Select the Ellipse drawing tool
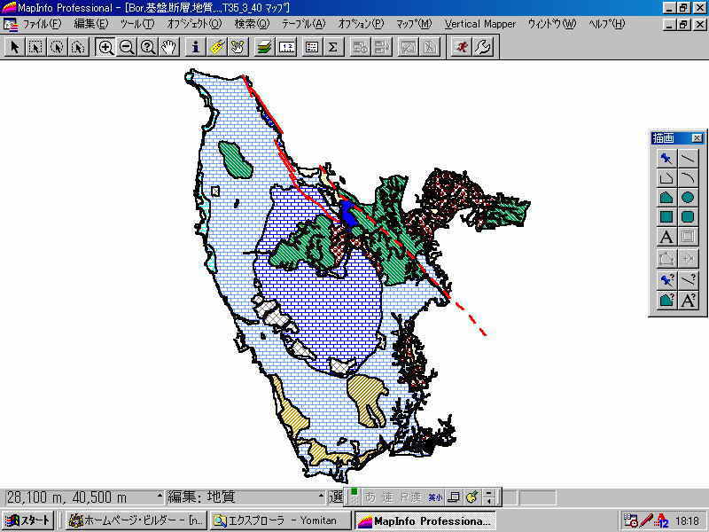Image resolution: width=709 pixels, height=532 pixels. click(x=688, y=198)
